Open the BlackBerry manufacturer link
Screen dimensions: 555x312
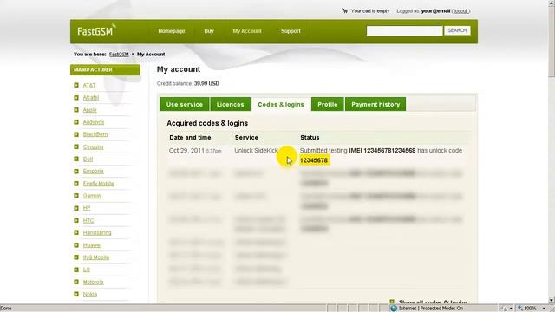95,134
